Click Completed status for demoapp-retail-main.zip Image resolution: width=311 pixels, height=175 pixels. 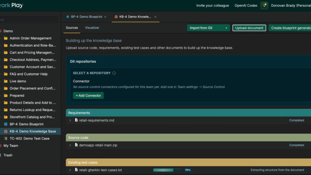(296, 145)
